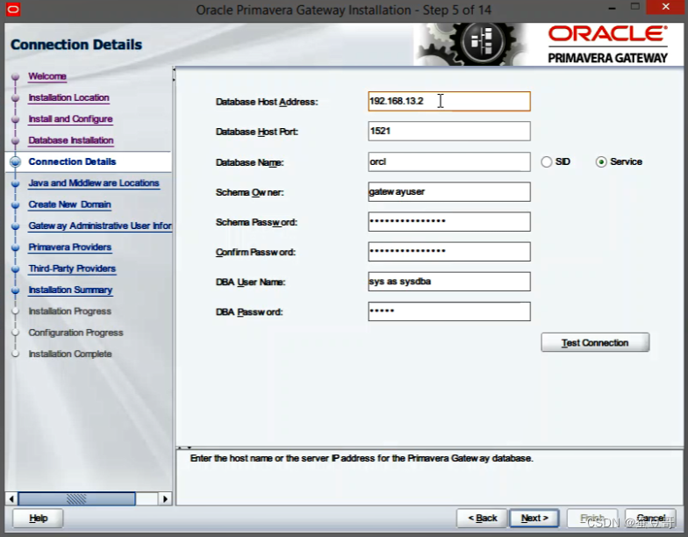Jump to Primavera Providers step
Image resolution: width=688 pixels, height=537 pixels.
(x=70, y=247)
